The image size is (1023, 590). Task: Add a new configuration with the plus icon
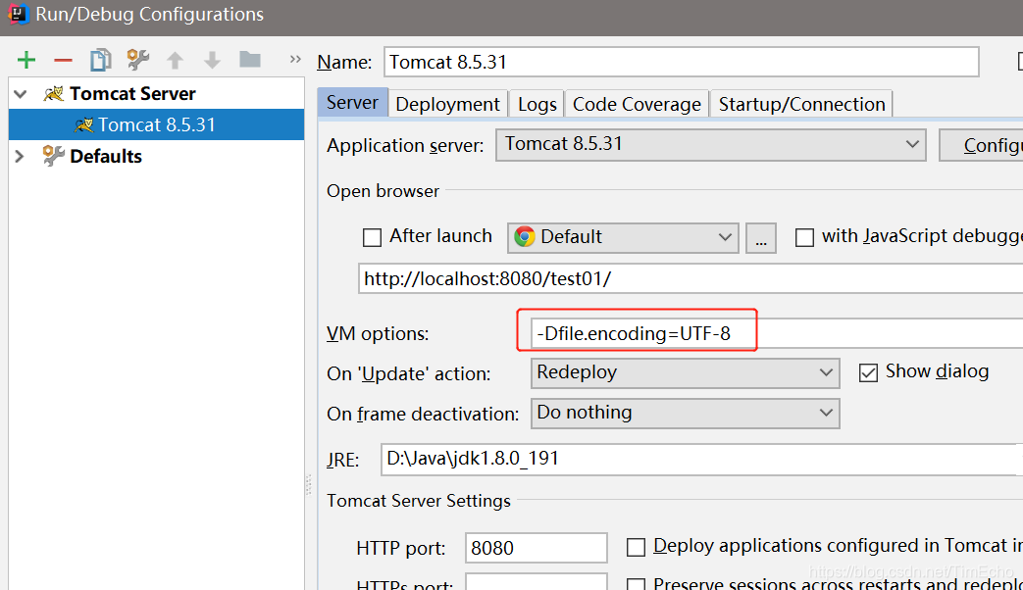tap(26, 60)
